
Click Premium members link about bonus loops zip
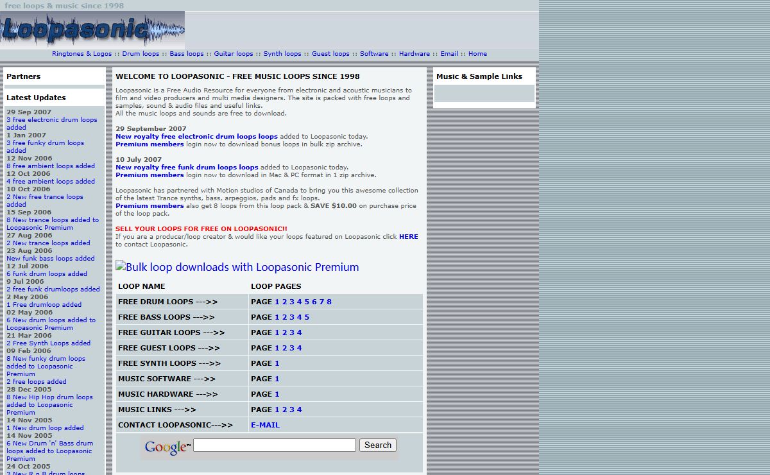pos(150,144)
